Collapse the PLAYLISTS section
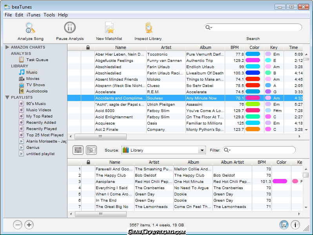This screenshot has width=313, height=235. click(7, 97)
